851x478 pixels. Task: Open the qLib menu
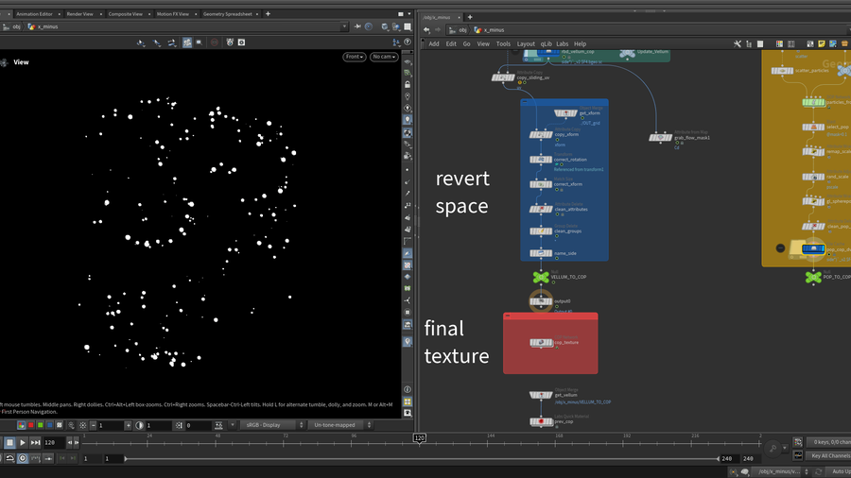547,43
